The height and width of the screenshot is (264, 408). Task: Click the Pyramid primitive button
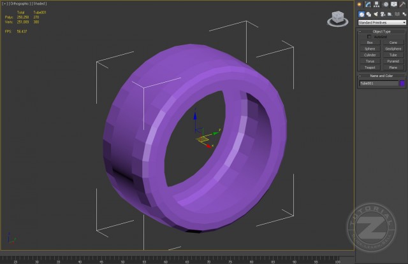393,61
